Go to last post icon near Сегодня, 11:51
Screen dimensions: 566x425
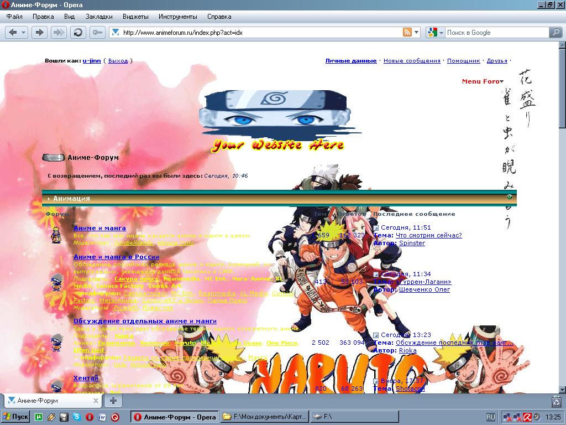pyautogui.click(x=376, y=227)
